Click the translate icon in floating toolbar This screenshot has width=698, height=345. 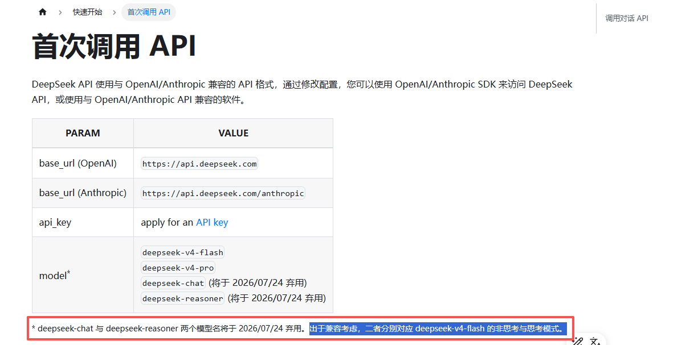click(595, 341)
